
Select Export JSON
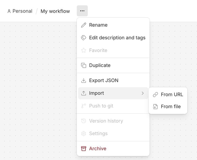(113, 81)
